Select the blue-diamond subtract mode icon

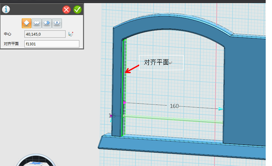(x=47, y=23)
